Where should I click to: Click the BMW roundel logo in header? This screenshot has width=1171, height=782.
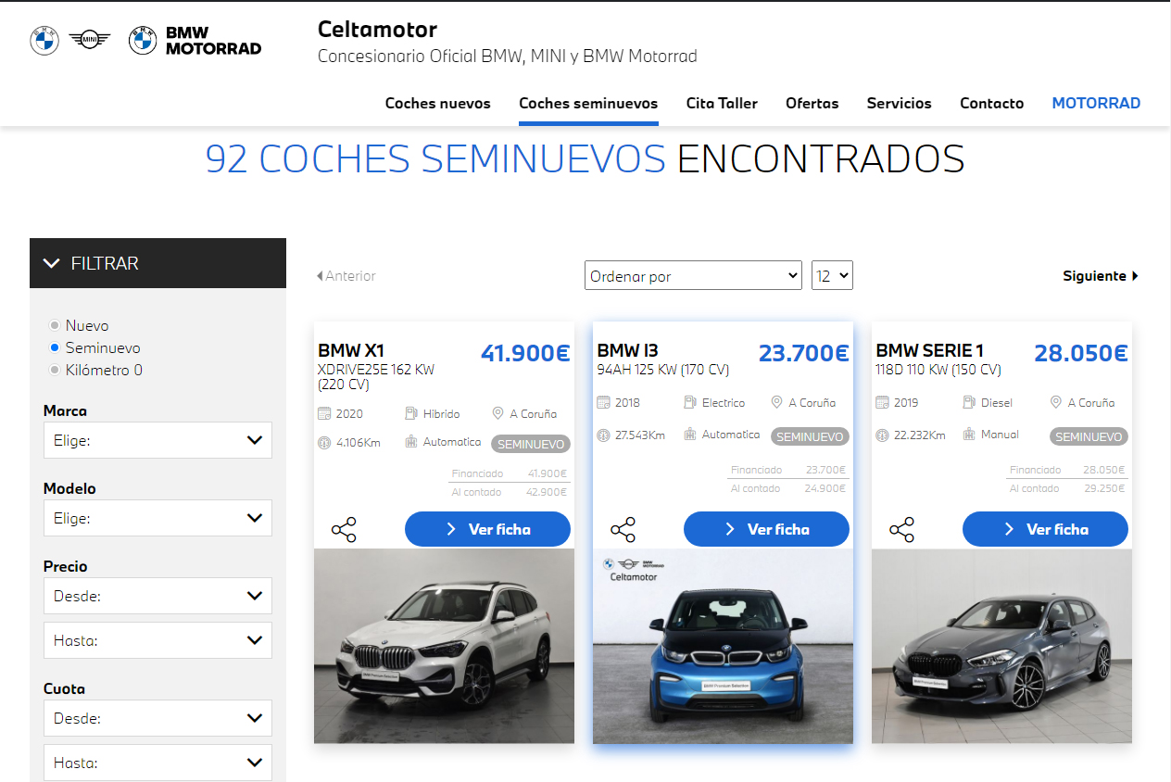[44, 40]
